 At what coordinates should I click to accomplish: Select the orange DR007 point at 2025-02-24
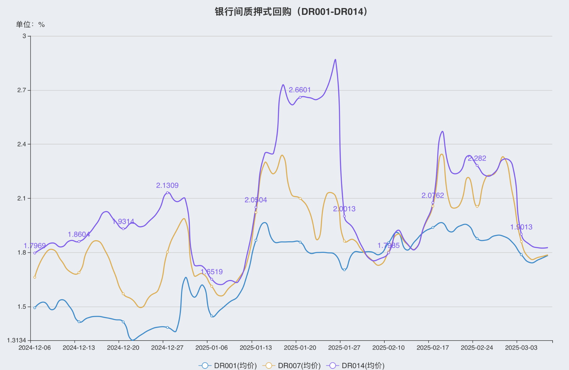[x=477, y=206]
